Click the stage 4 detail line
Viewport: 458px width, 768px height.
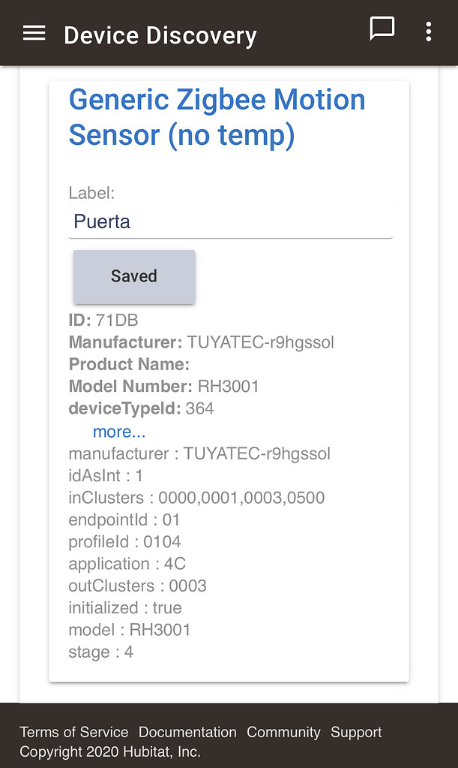pos(100,652)
